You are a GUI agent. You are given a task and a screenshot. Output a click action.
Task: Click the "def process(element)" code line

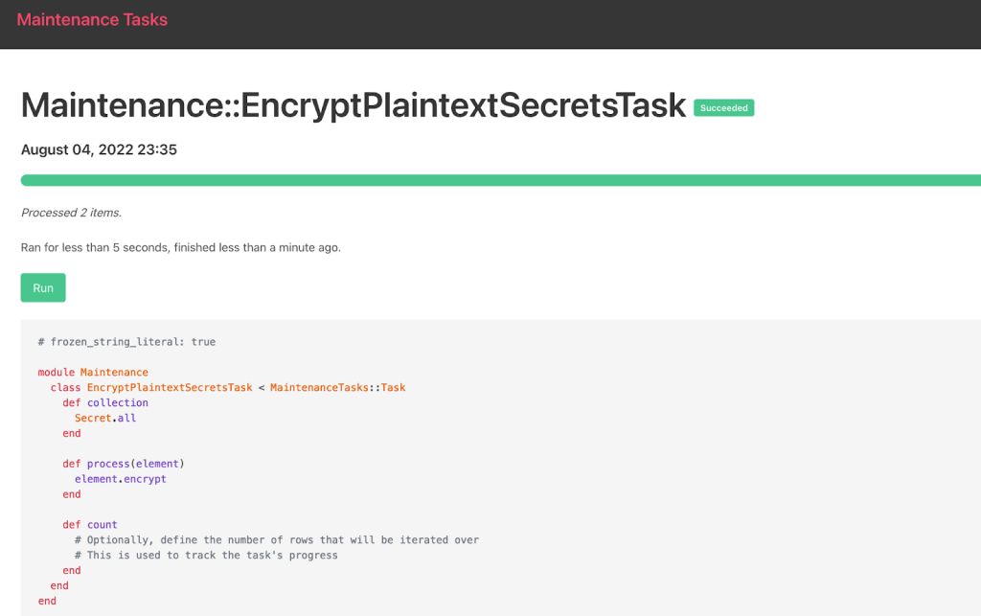pos(123,464)
